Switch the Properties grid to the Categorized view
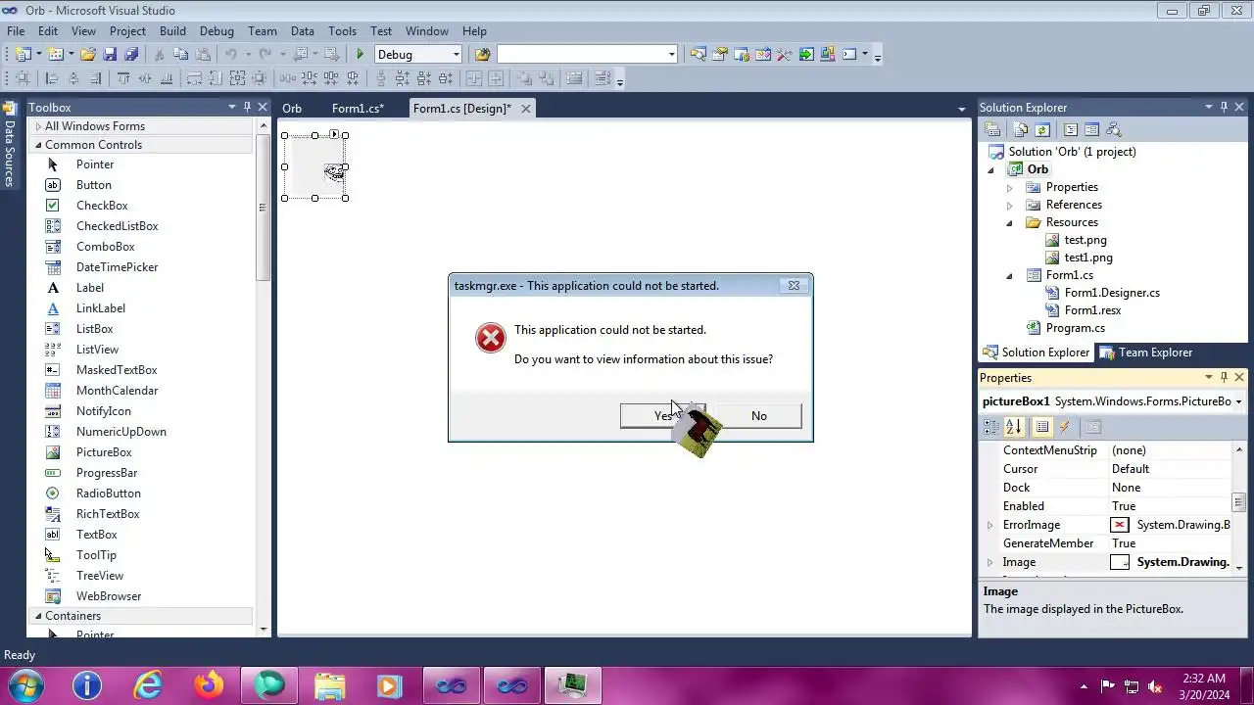The width and height of the screenshot is (1254, 705). (991, 427)
